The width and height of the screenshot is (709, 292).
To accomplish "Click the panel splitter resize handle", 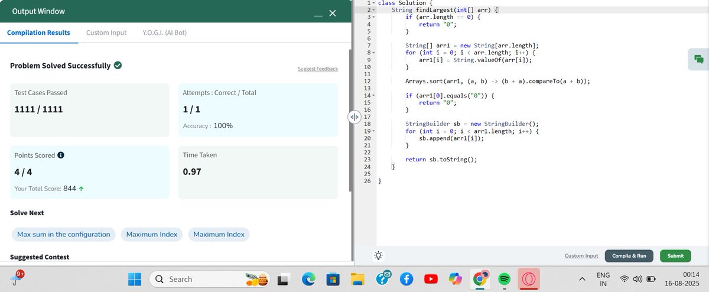I will (354, 117).
